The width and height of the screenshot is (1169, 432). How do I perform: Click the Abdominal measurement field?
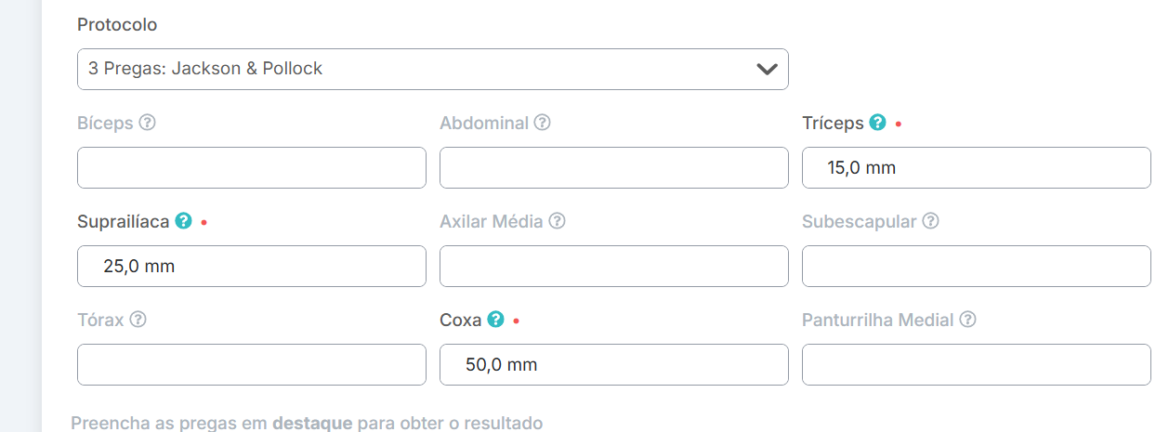click(613, 168)
